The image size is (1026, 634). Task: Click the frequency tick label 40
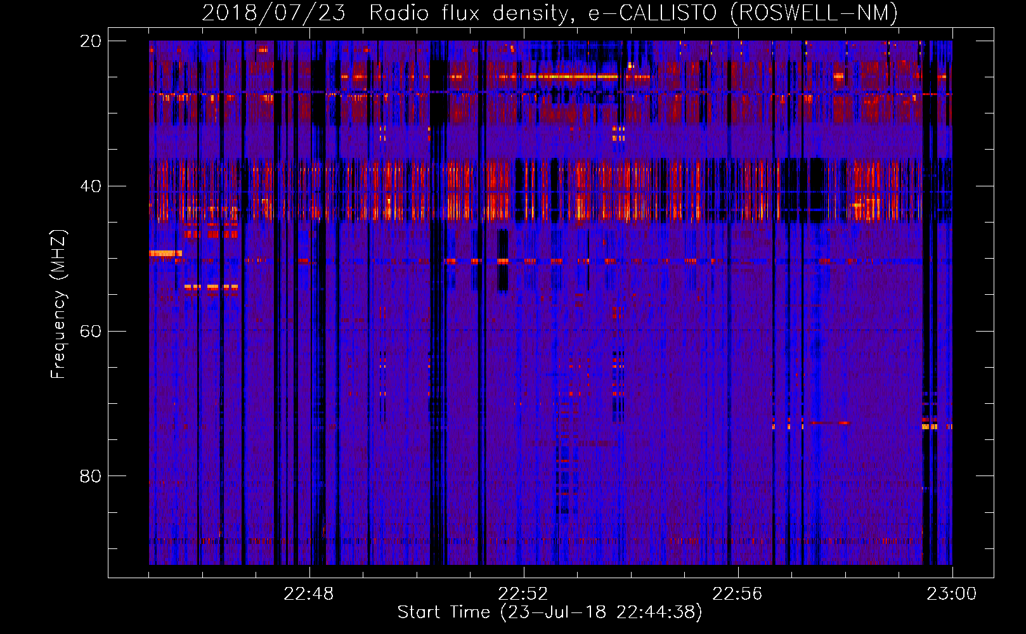(x=91, y=186)
